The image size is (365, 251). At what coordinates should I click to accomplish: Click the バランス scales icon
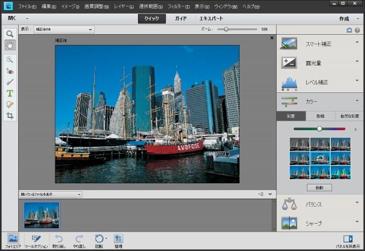pyautogui.click(x=289, y=204)
